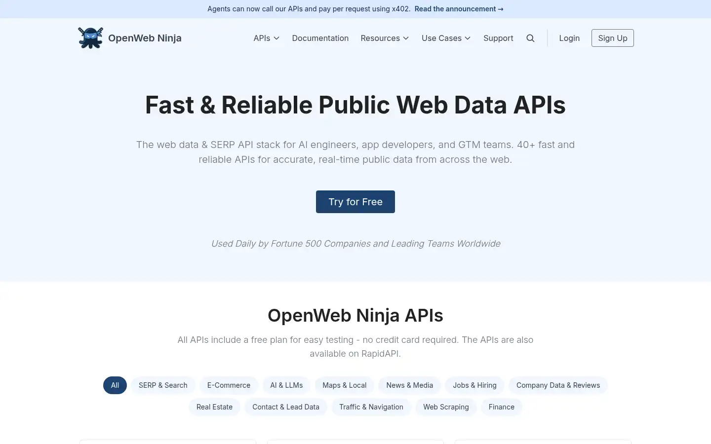Open the search magnifier icon in navbar
The image size is (711, 444).
(530, 38)
